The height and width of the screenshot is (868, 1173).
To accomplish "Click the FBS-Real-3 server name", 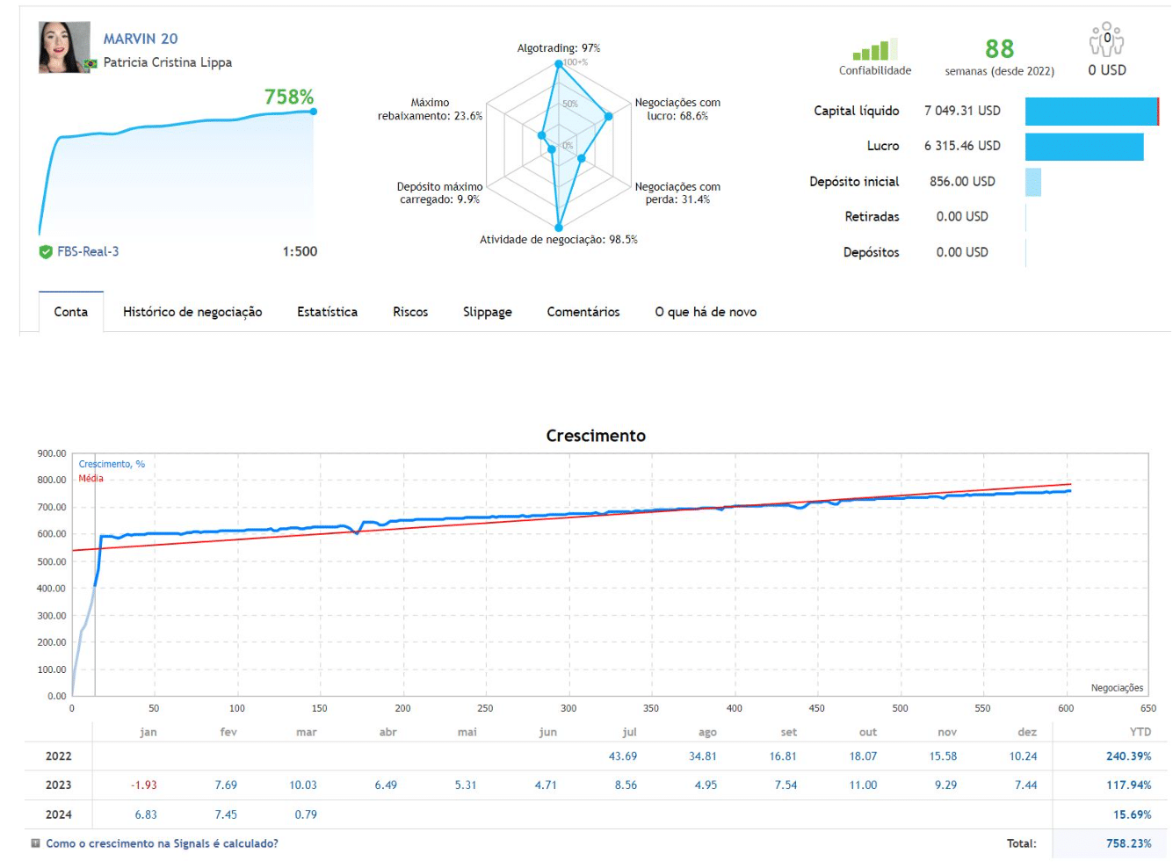I will (x=88, y=252).
